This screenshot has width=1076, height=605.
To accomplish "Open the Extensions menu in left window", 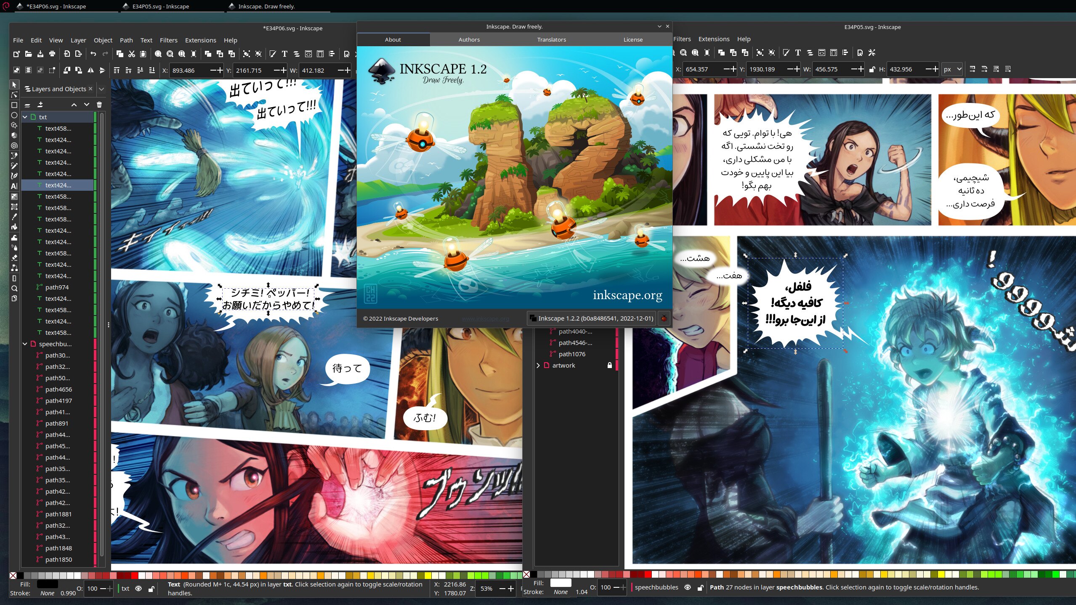I will (200, 40).
